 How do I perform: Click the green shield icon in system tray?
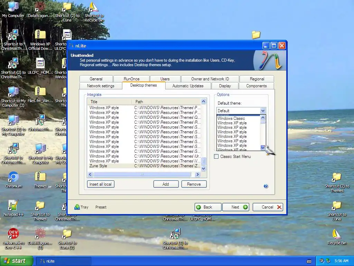pos(328,261)
